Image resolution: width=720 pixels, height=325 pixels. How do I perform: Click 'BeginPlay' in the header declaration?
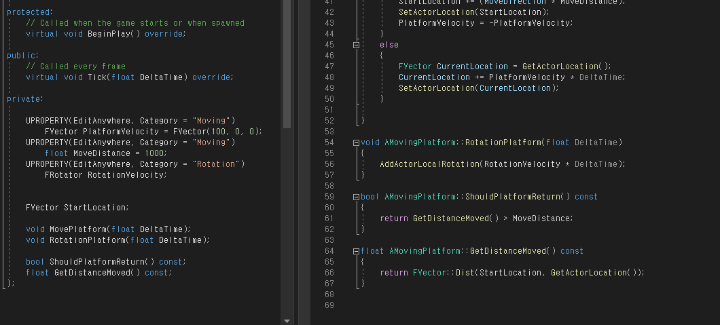109,34
